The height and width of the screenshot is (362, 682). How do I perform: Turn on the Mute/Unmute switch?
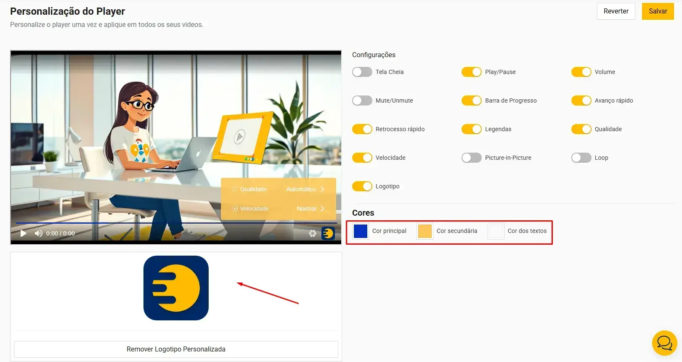[362, 100]
